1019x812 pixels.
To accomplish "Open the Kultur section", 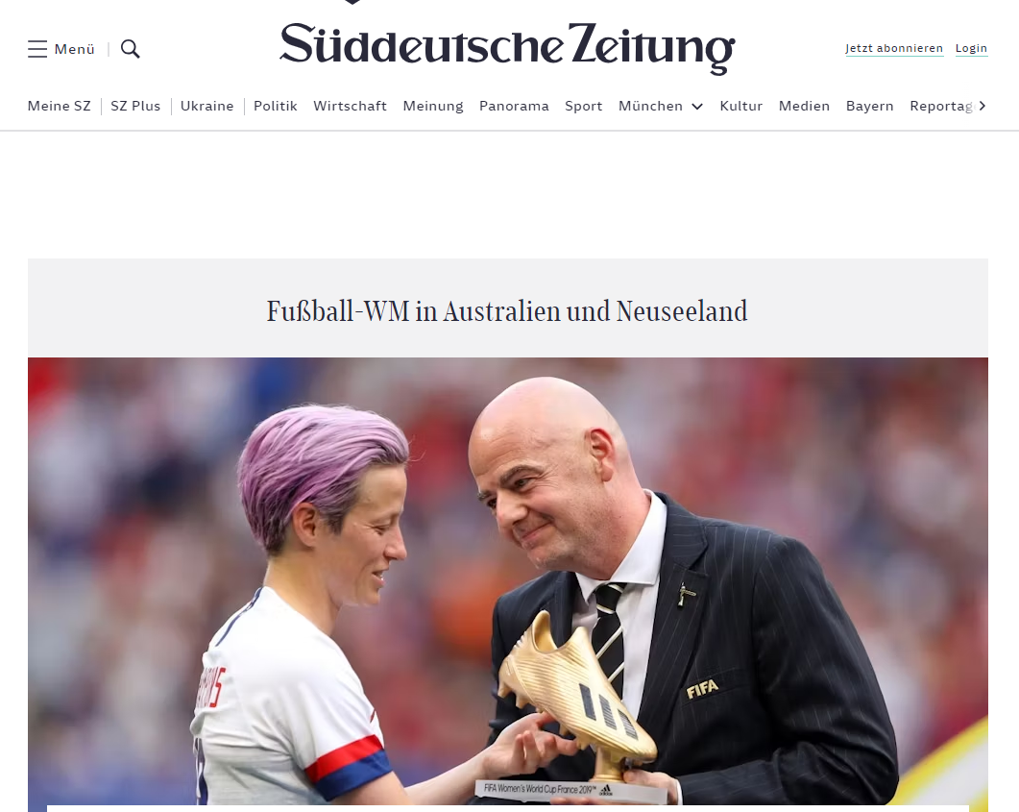I will [740, 106].
